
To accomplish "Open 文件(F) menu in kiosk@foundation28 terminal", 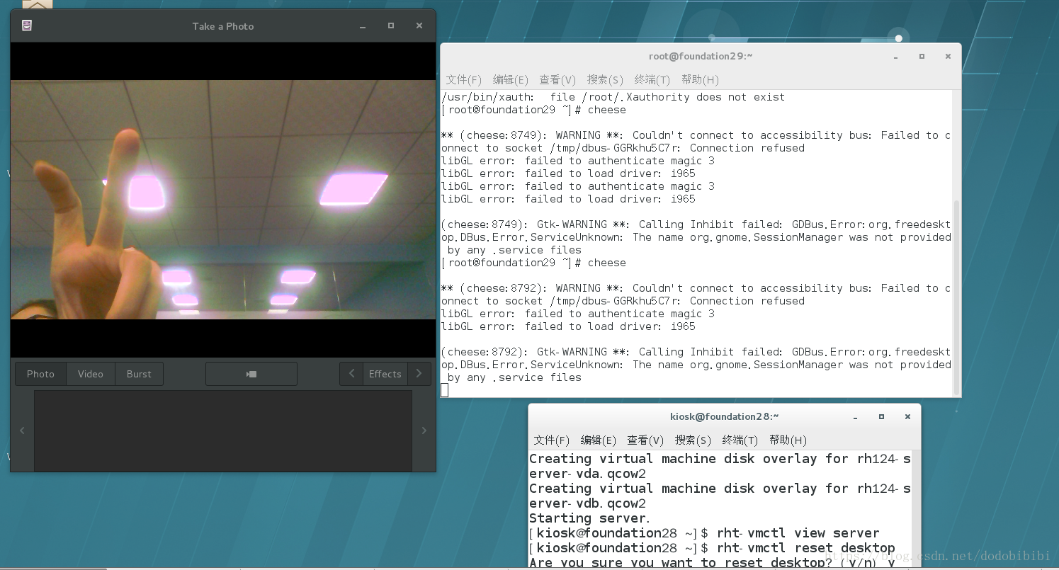I will 551,440.
